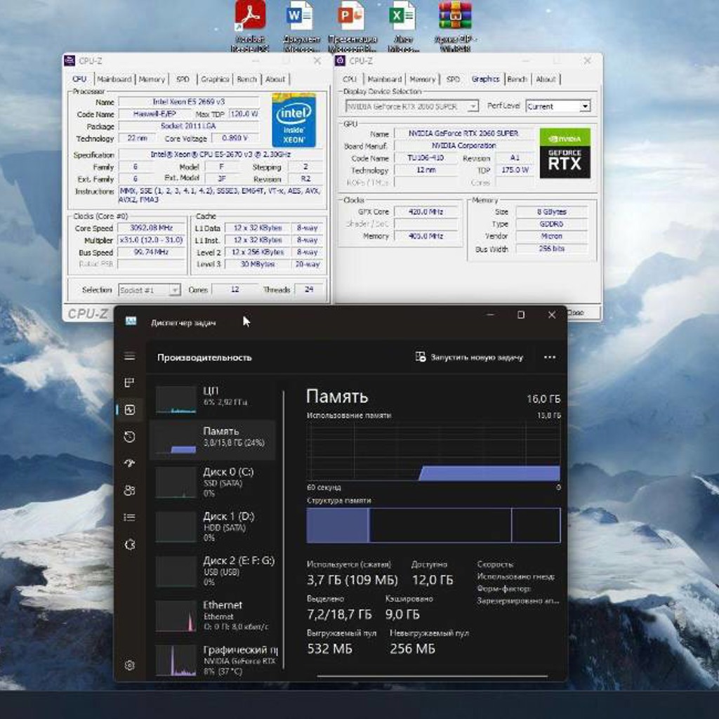This screenshot has width=719, height=719.
Task: Open Adobe Acrobat desktop shortcut
Action: (x=251, y=26)
